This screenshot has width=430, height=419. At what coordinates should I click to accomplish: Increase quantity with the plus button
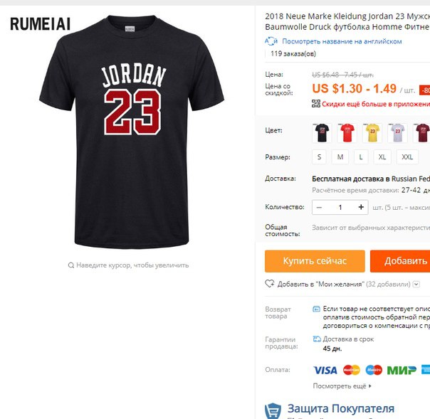361,207
